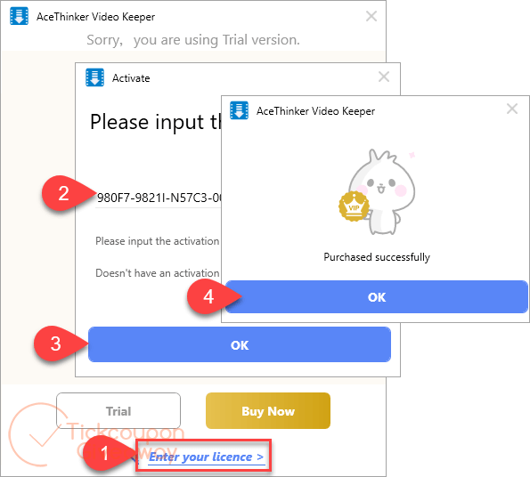The height and width of the screenshot is (477, 530).
Task: Focus the activation code input field
Action: [x=159, y=198]
